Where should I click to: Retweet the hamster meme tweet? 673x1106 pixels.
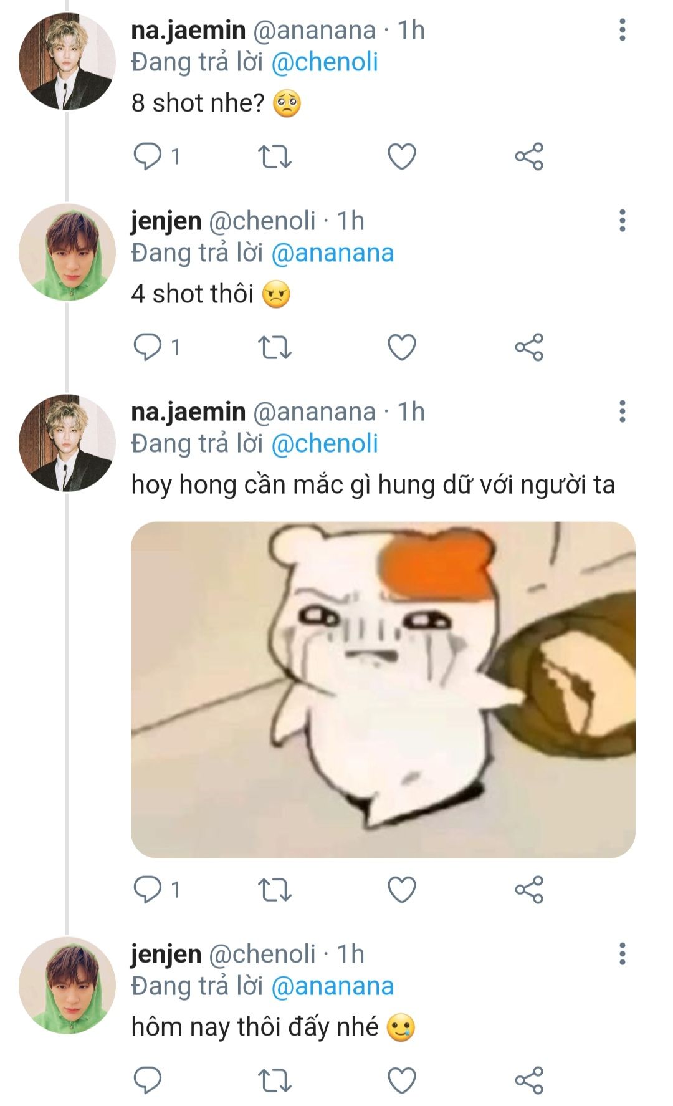[275, 890]
